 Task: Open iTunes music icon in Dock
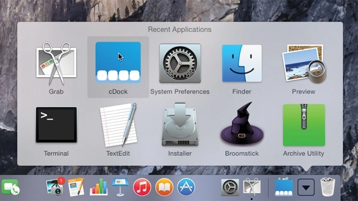tap(142, 187)
